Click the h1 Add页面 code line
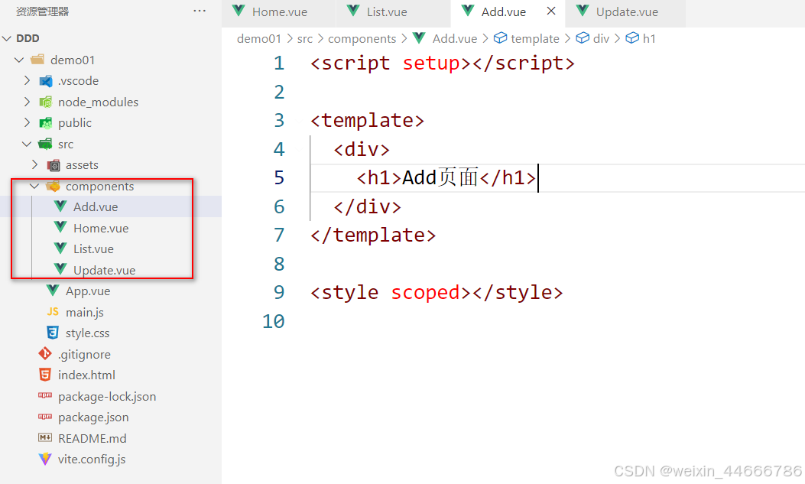This screenshot has height=484, width=805. pyautogui.click(x=446, y=178)
